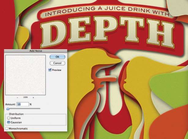
Task: Click the Add Noise dialog title bar
Action: (x=35, y=51)
